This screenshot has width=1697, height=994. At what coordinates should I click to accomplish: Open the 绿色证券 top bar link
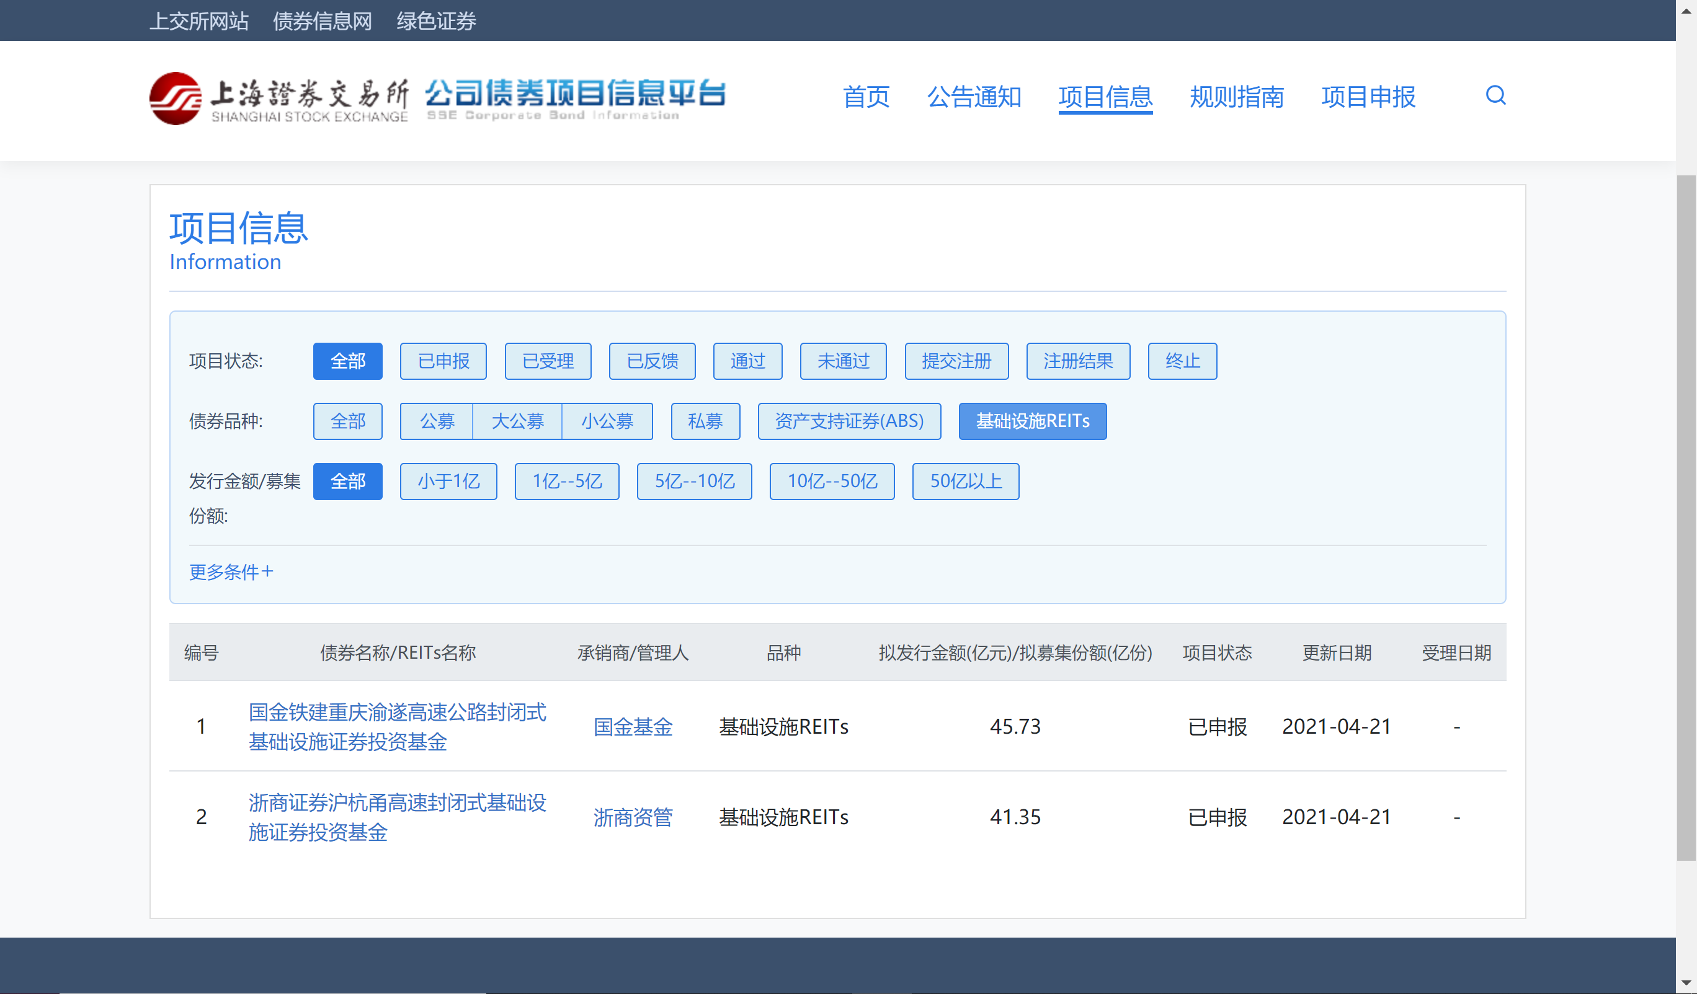click(435, 21)
